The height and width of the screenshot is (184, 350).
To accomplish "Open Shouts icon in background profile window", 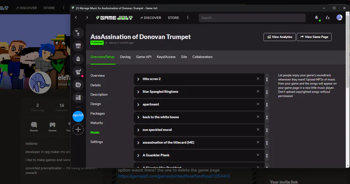I will pos(34,127).
